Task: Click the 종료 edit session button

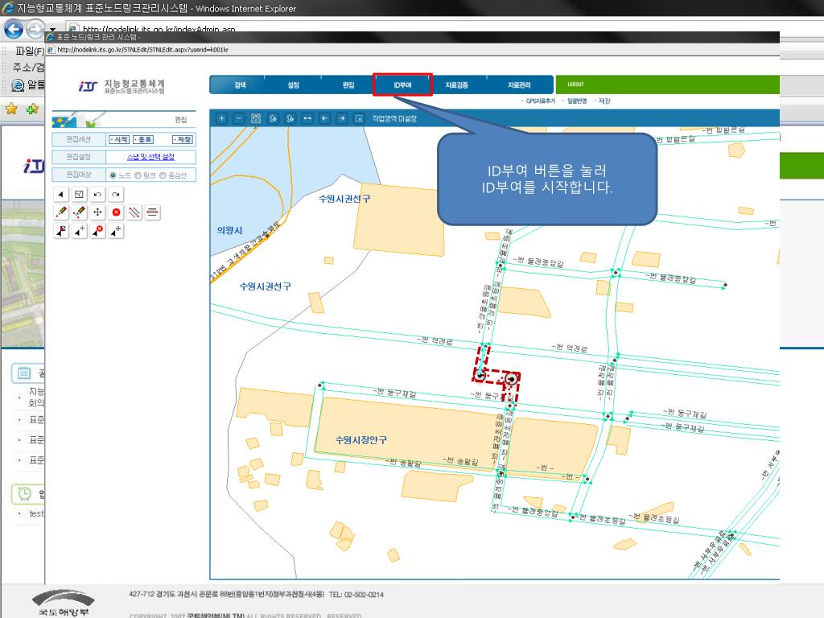Action: 143,139
